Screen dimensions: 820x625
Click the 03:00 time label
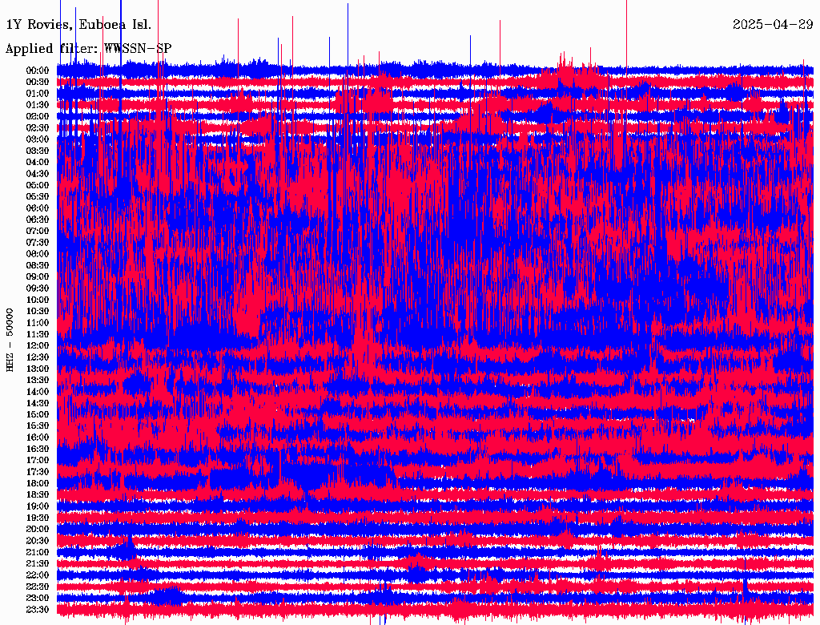[38, 139]
